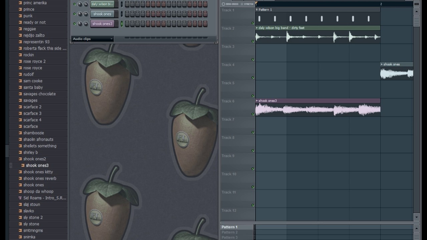Click the Track 8 label in the playlist
Screen dimensions: 427x240
tap(228, 138)
